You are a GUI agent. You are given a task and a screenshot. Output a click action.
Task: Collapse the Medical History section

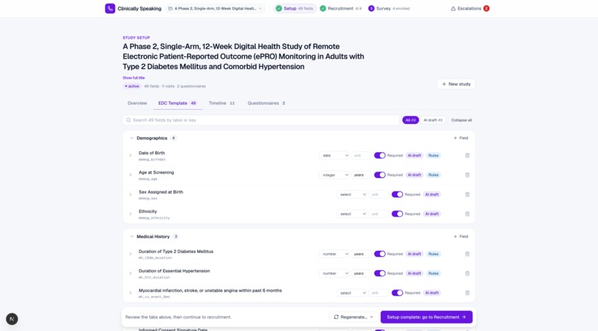tap(131, 237)
